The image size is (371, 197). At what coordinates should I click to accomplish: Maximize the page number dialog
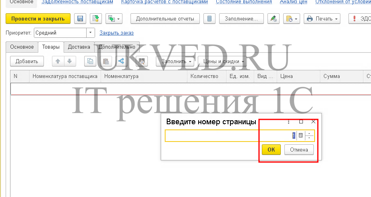[301, 122]
